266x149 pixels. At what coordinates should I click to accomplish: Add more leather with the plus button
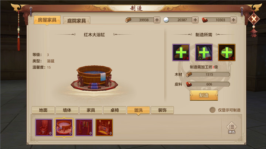[233, 20]
